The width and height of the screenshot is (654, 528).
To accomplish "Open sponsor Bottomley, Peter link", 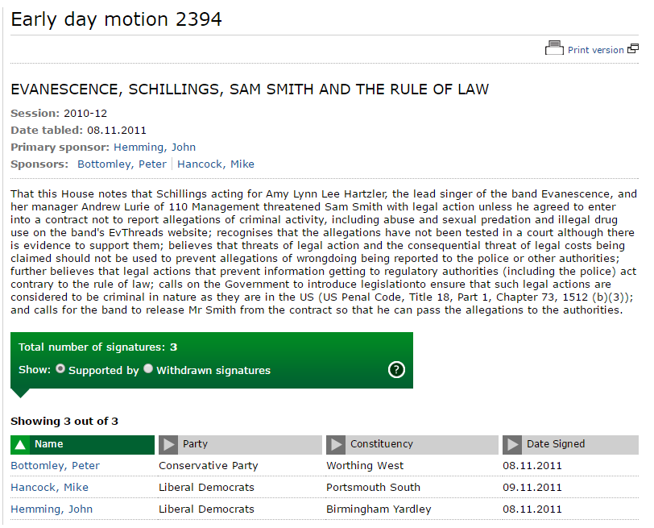I will [x=122, y=164].
